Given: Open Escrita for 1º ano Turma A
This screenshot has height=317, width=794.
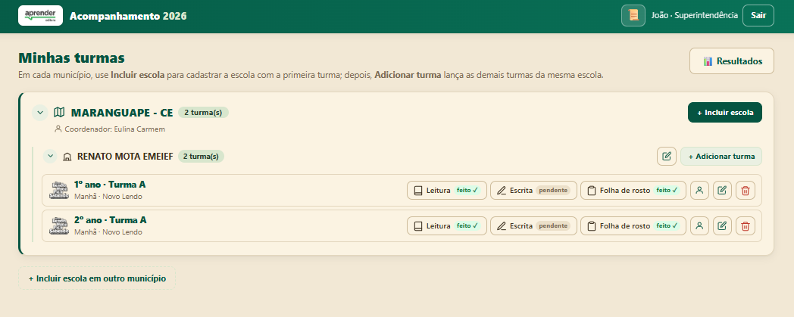Looking at the screenshot, I should (533, 191).
